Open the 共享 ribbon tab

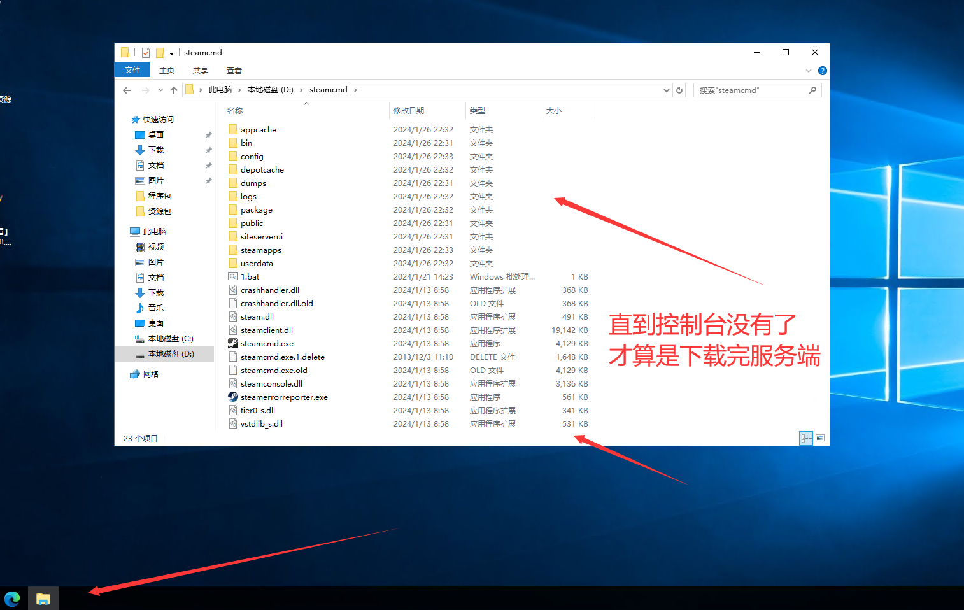201,70
